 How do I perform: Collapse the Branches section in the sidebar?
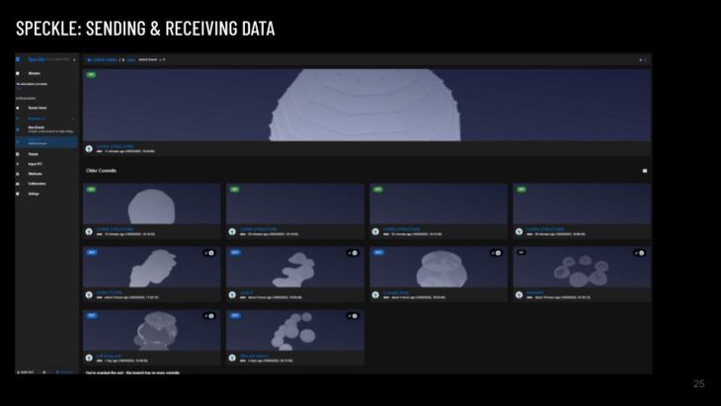(73, 118)
